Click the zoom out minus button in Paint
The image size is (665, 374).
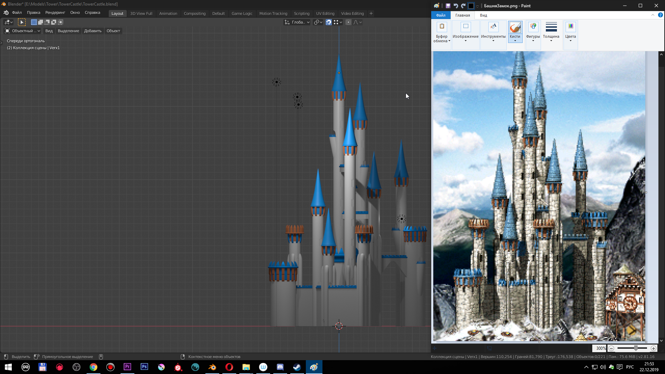[x=612, y=348]
